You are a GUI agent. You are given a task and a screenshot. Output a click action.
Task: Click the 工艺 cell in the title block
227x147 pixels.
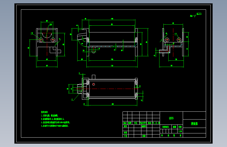point(125,136)
